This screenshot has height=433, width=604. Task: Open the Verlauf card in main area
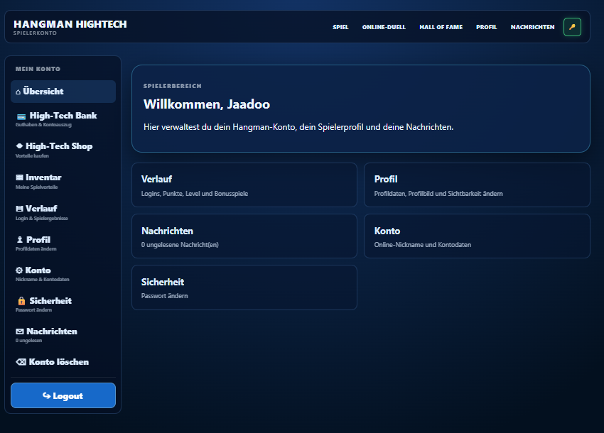tap(244, 185)
